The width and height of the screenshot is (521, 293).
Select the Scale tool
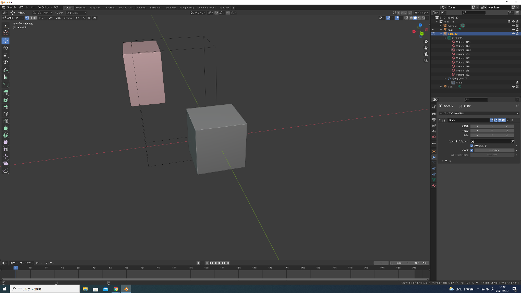(x=6, y=55)
